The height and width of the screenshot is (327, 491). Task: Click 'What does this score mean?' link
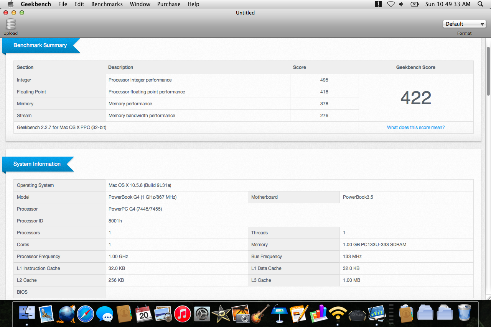coord(416,128)
